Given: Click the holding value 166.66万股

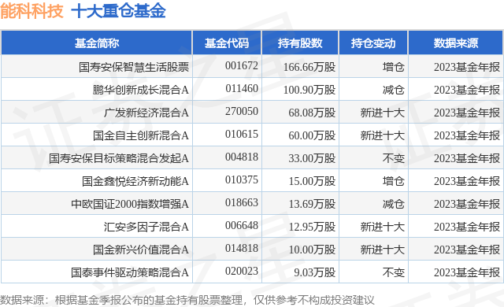Looking at the screenshot, I should tap(309, 67).
